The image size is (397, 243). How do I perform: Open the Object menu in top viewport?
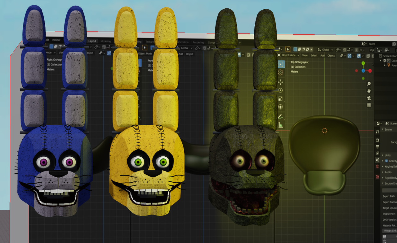click(331, 55)
